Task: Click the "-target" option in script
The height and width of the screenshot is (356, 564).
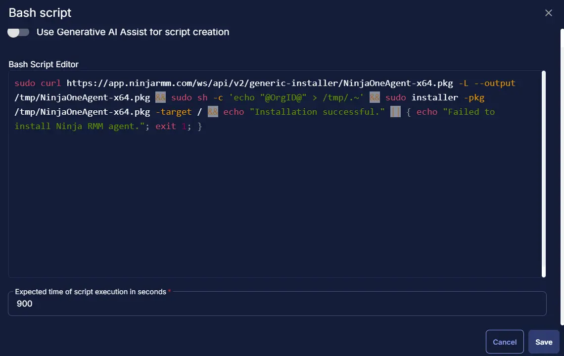Action: pos(173,112)
